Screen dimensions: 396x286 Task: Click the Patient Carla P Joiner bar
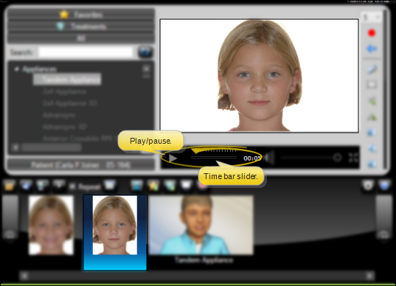pos(81,165)
